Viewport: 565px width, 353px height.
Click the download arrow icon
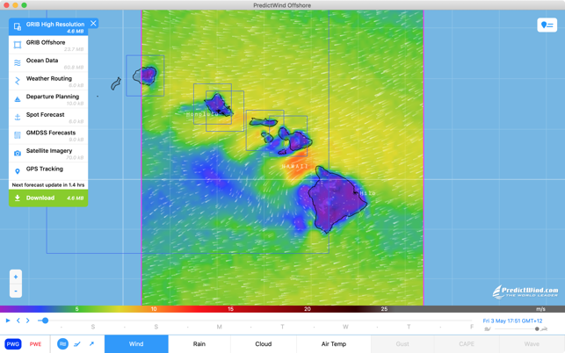(18, 198)
